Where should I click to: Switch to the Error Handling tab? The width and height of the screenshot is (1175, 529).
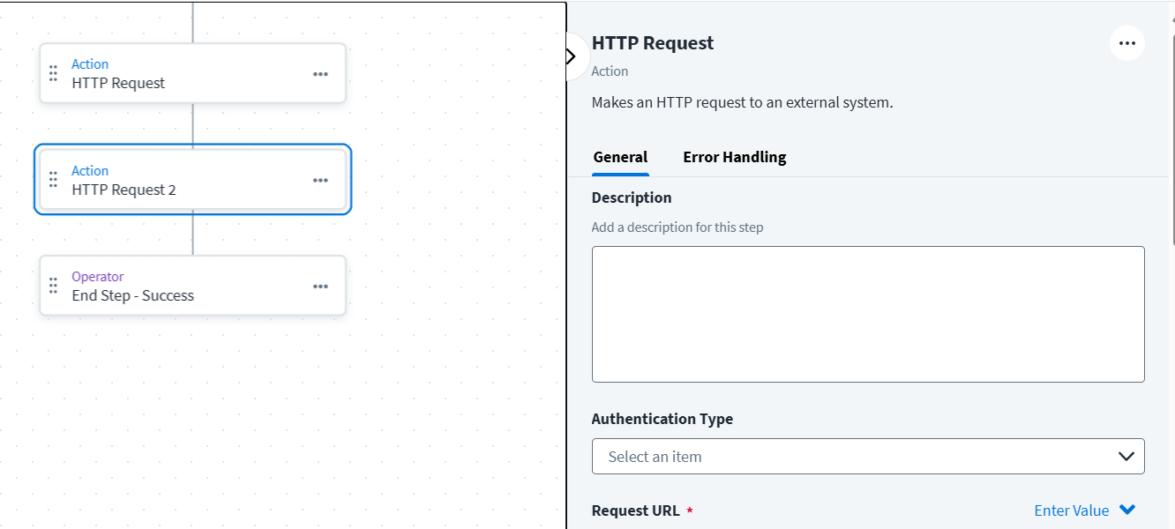click(734, 157)
